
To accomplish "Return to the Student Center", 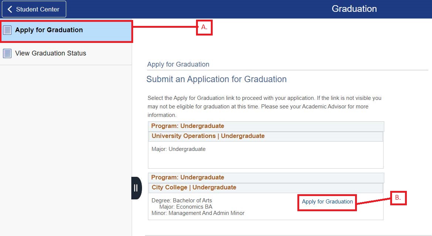I will pos(34,9).
